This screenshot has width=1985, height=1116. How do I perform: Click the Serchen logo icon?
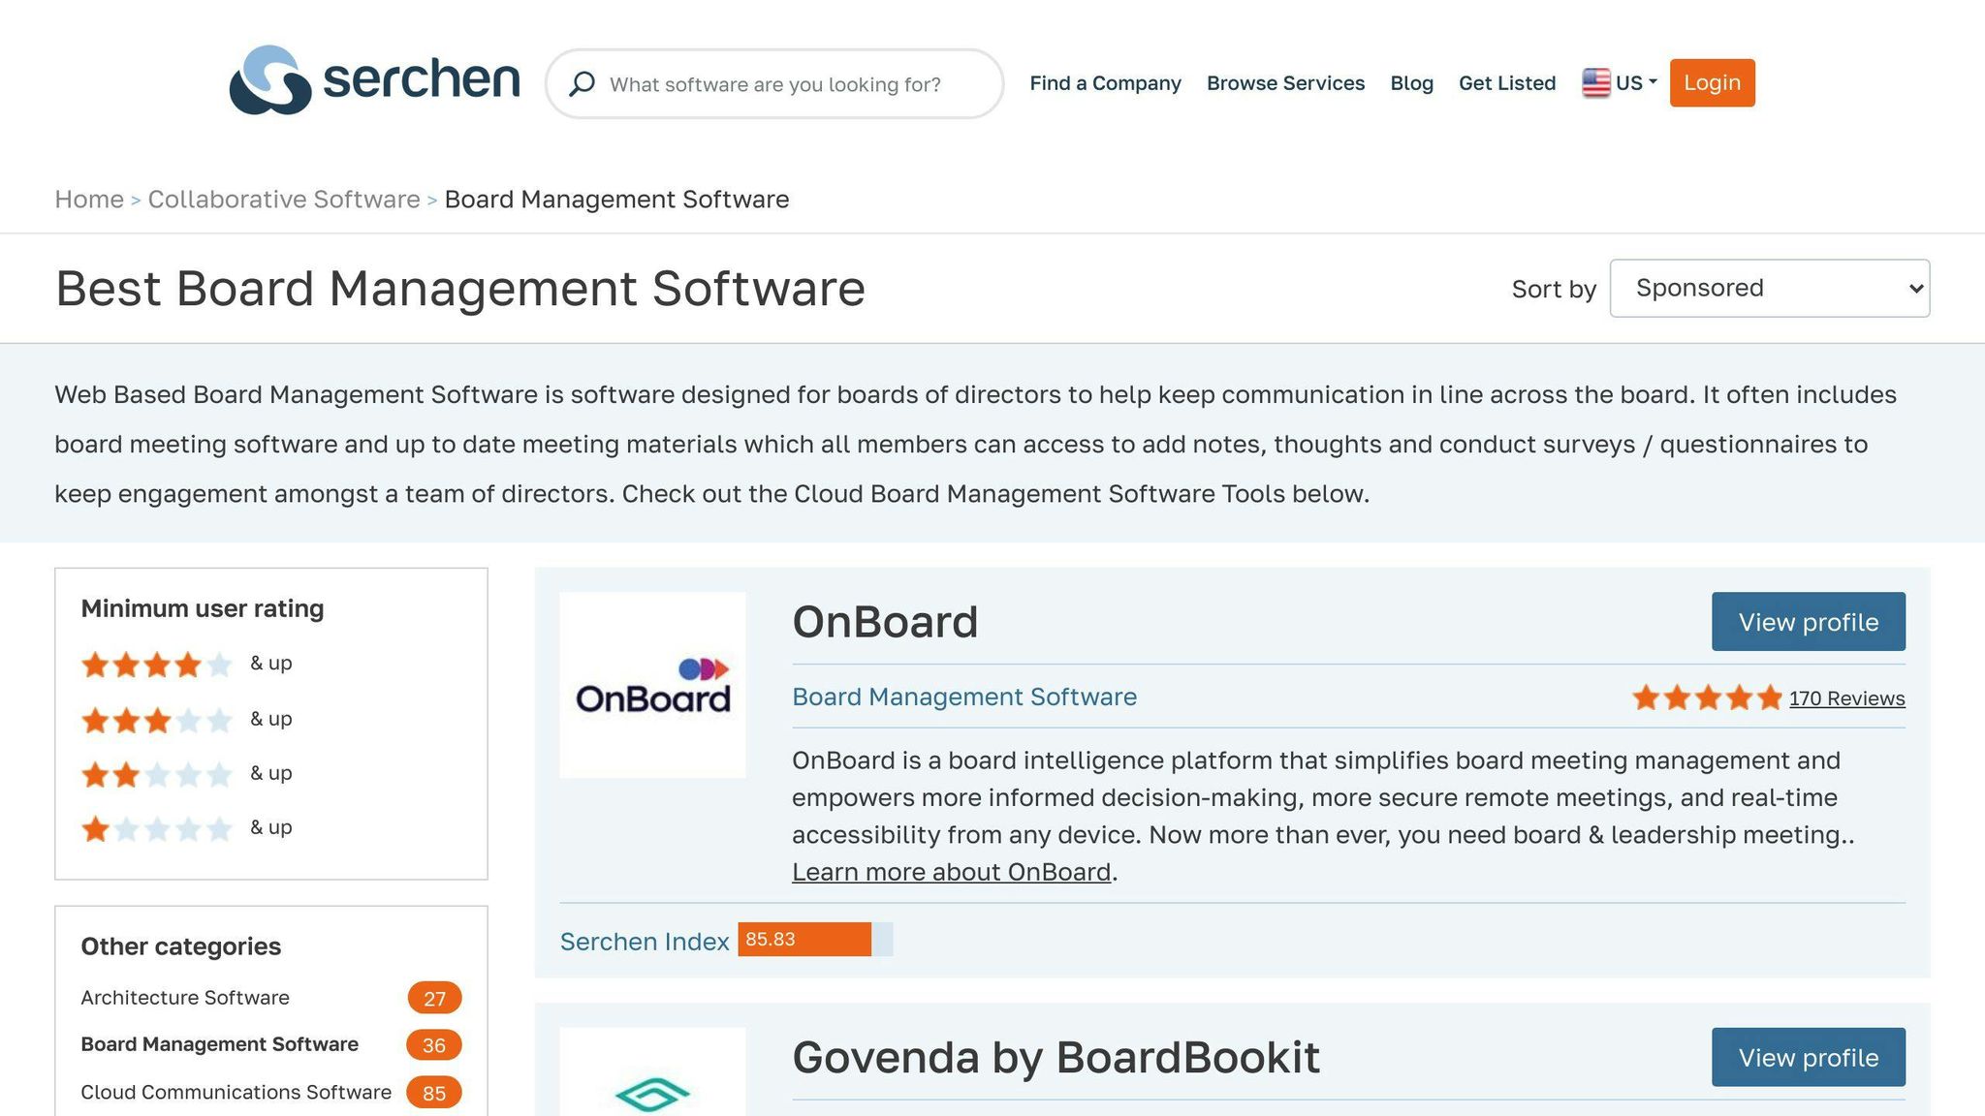click(269, 80)
